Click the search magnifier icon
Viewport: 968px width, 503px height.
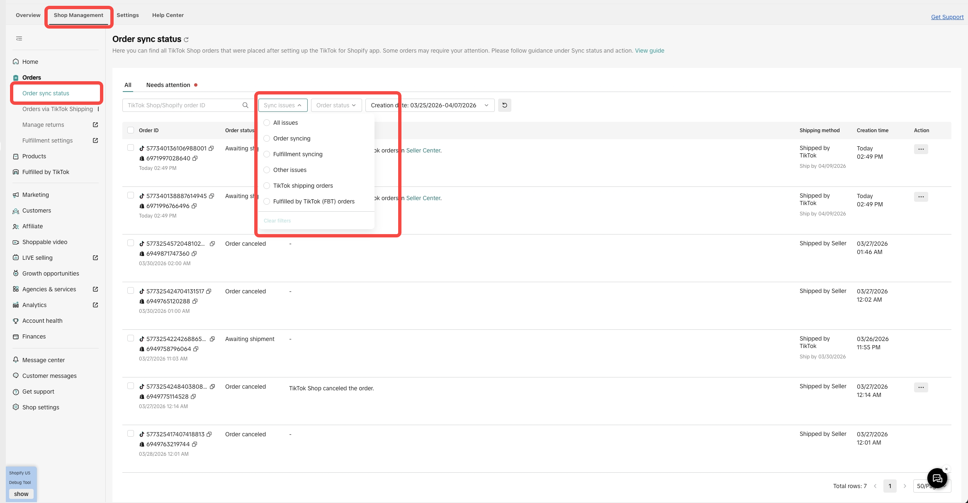246,105
